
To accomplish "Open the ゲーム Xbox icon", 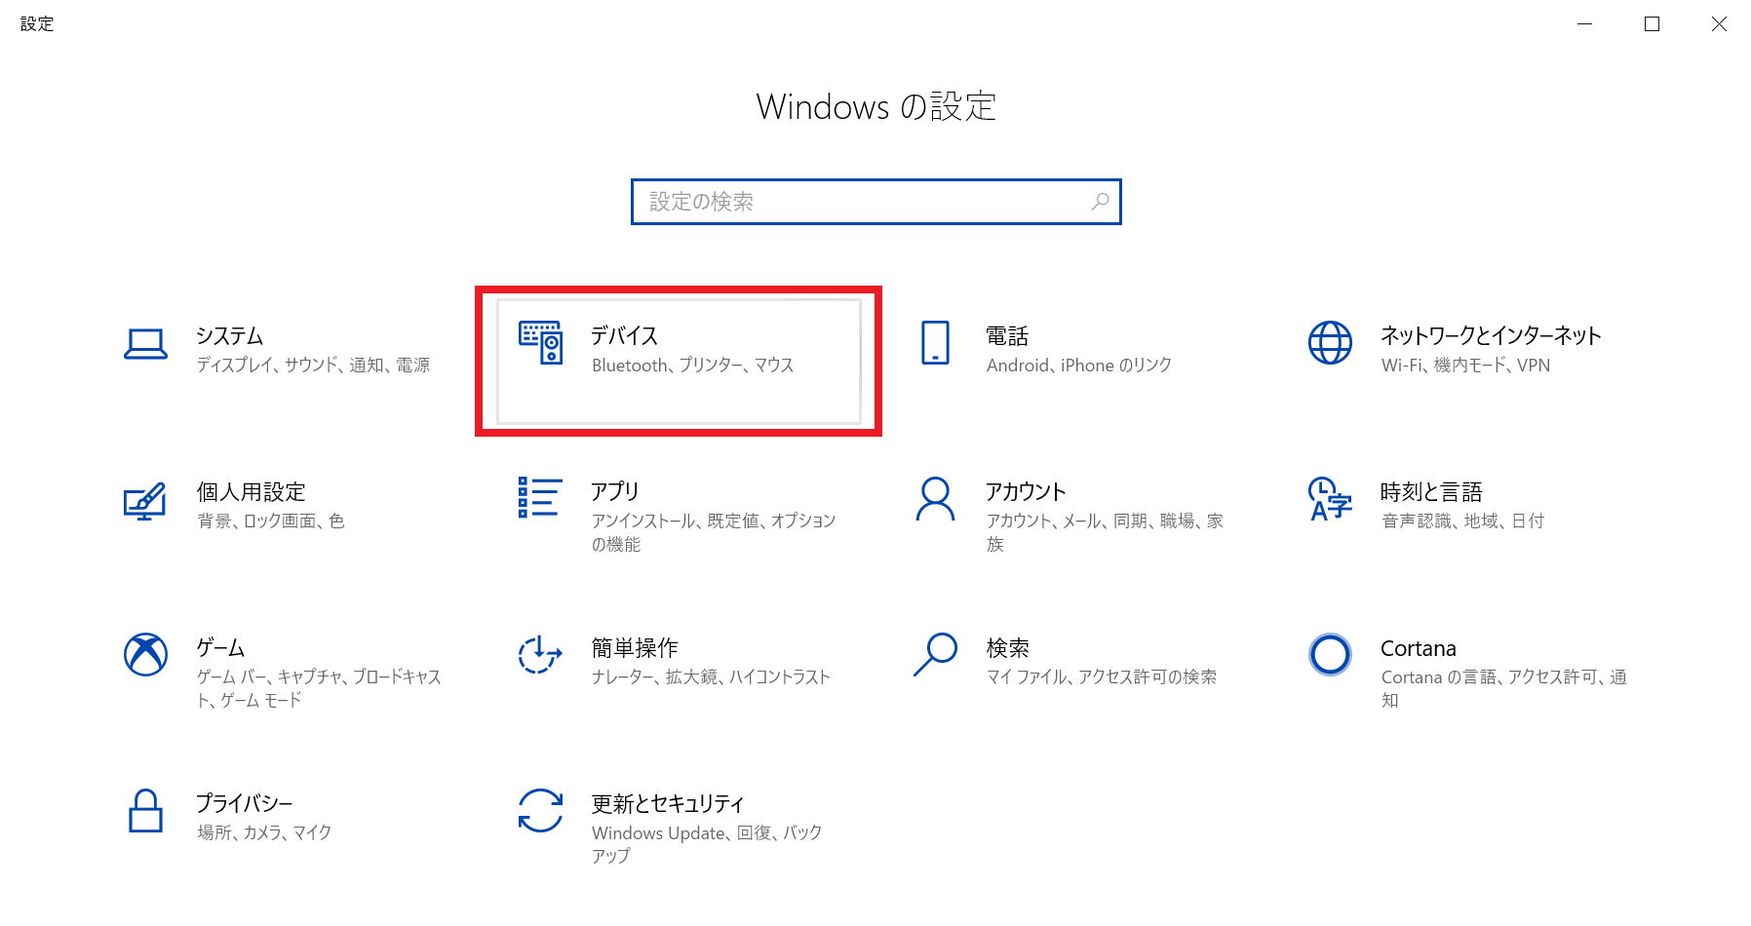I will pos(145,654).
